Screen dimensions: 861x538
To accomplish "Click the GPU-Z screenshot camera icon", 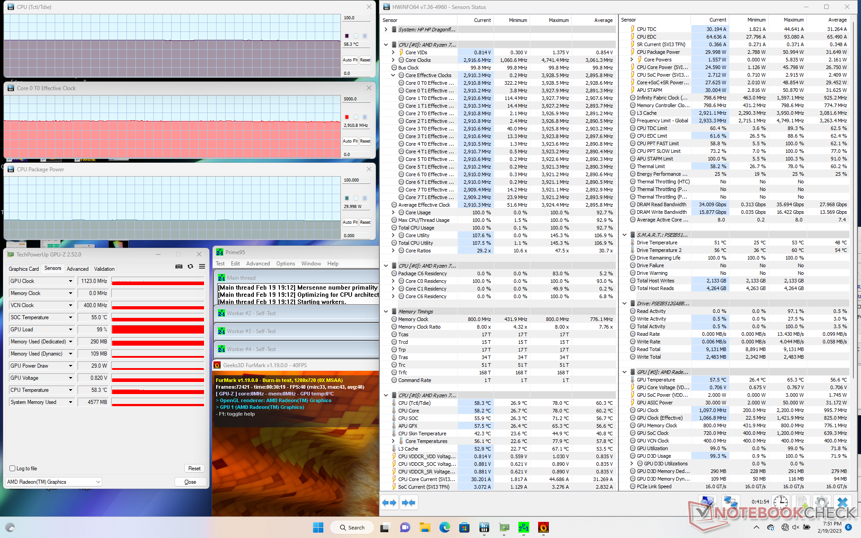I will [179, 266].
